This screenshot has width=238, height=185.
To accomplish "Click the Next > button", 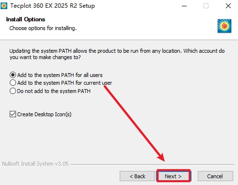I will pos(174,176).
